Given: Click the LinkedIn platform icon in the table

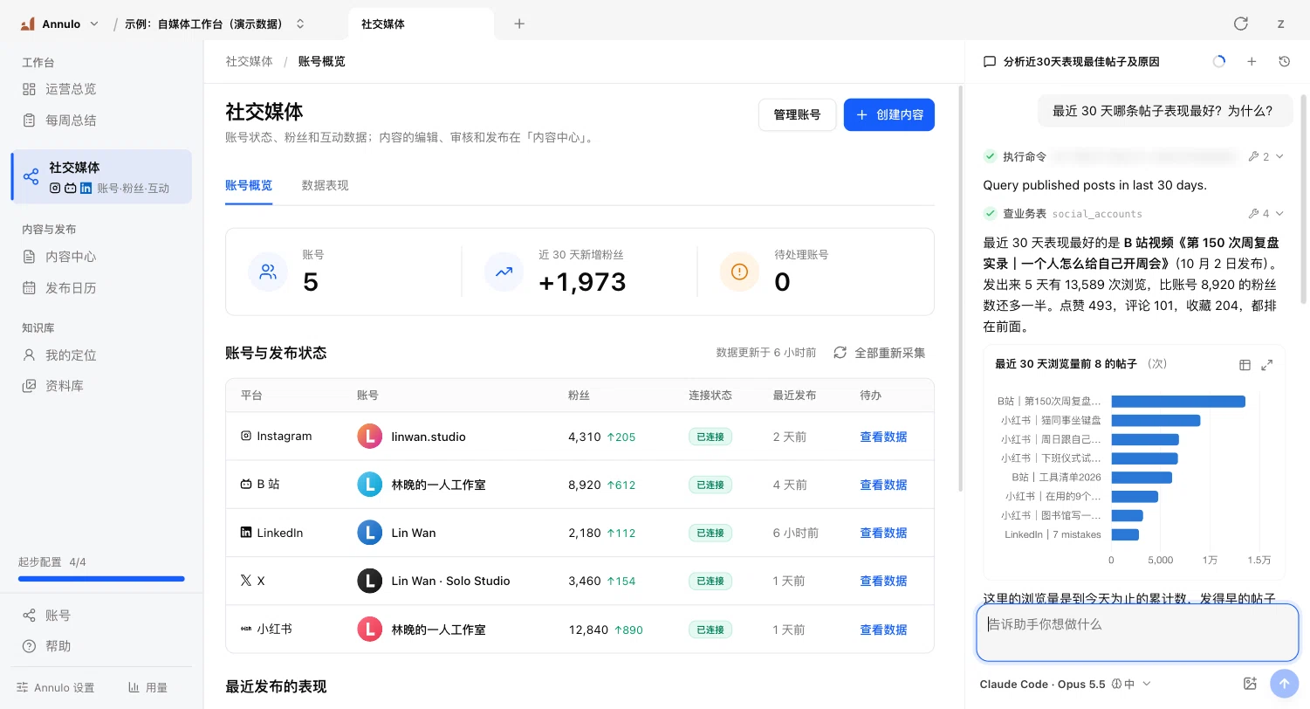Looking at the screenshot, I should point(246,533).
